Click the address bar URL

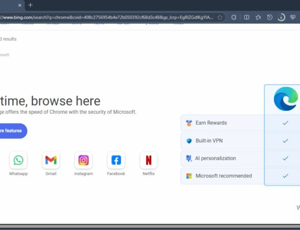coord(106,17)
